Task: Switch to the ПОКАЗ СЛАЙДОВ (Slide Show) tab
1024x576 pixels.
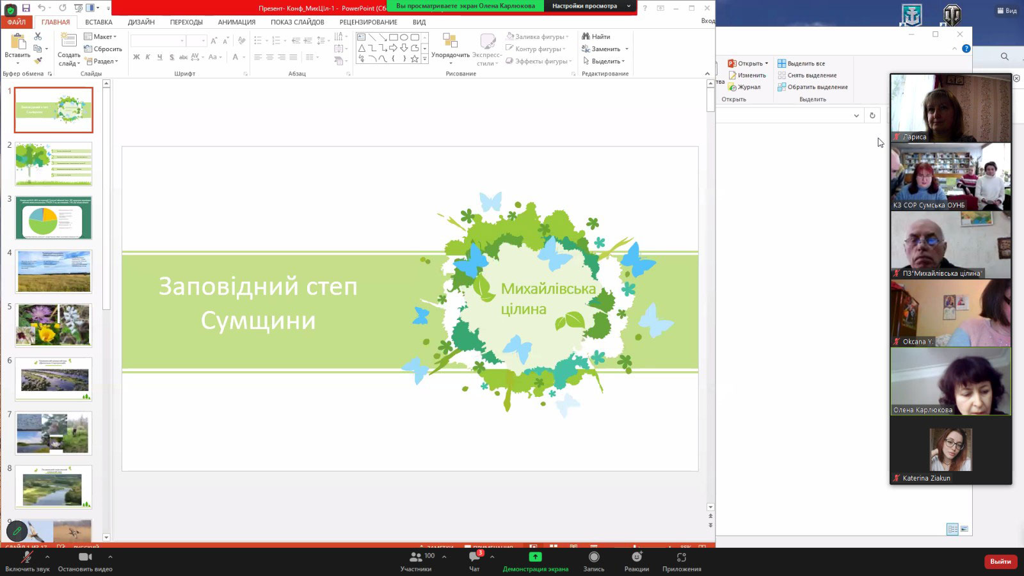Action: click(297, 22)
